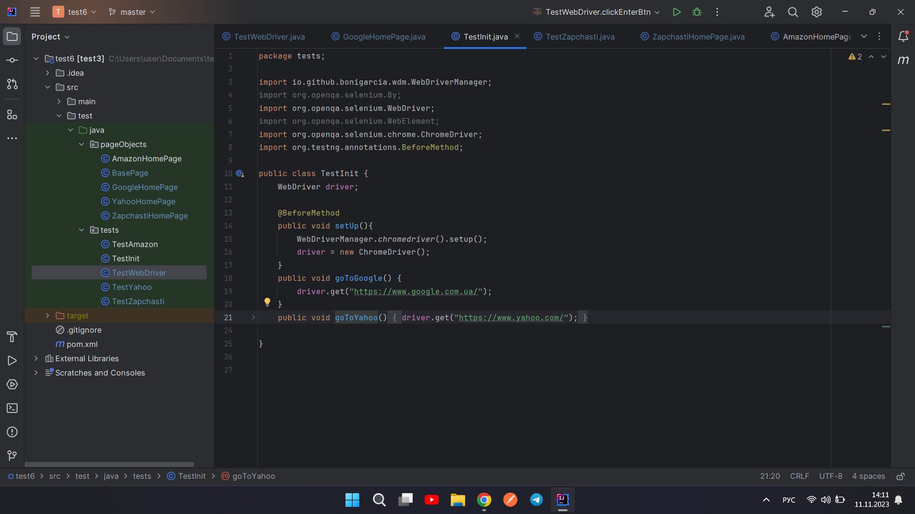Screen dimensions: 915x514
Task: Debug TestWebDriver.clickEnterBtn configuration
Action: (x=697, y=12)
